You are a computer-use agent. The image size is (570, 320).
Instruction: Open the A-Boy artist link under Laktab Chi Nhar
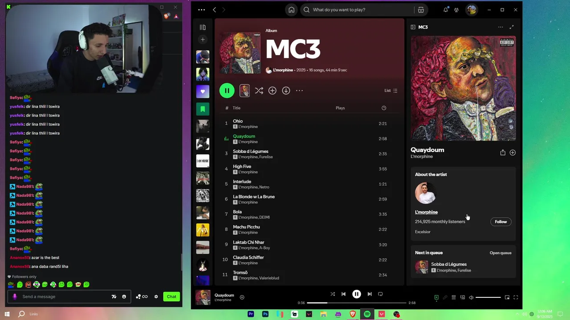265,248
